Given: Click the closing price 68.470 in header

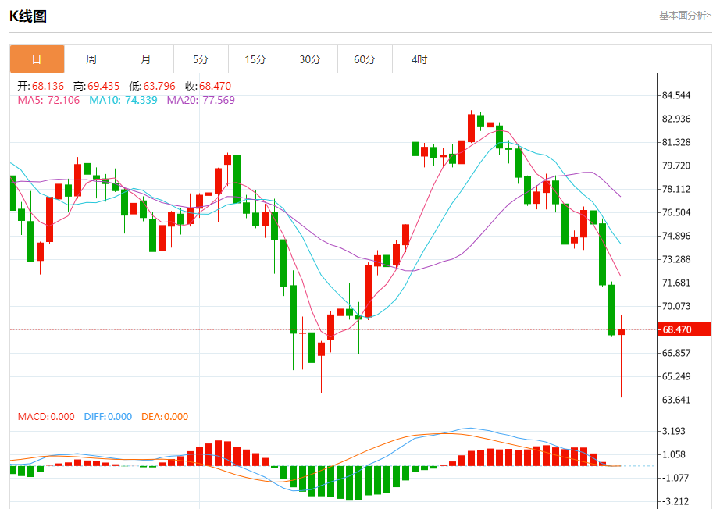Looking at the screenshot, I should click(x=215, y=86).
